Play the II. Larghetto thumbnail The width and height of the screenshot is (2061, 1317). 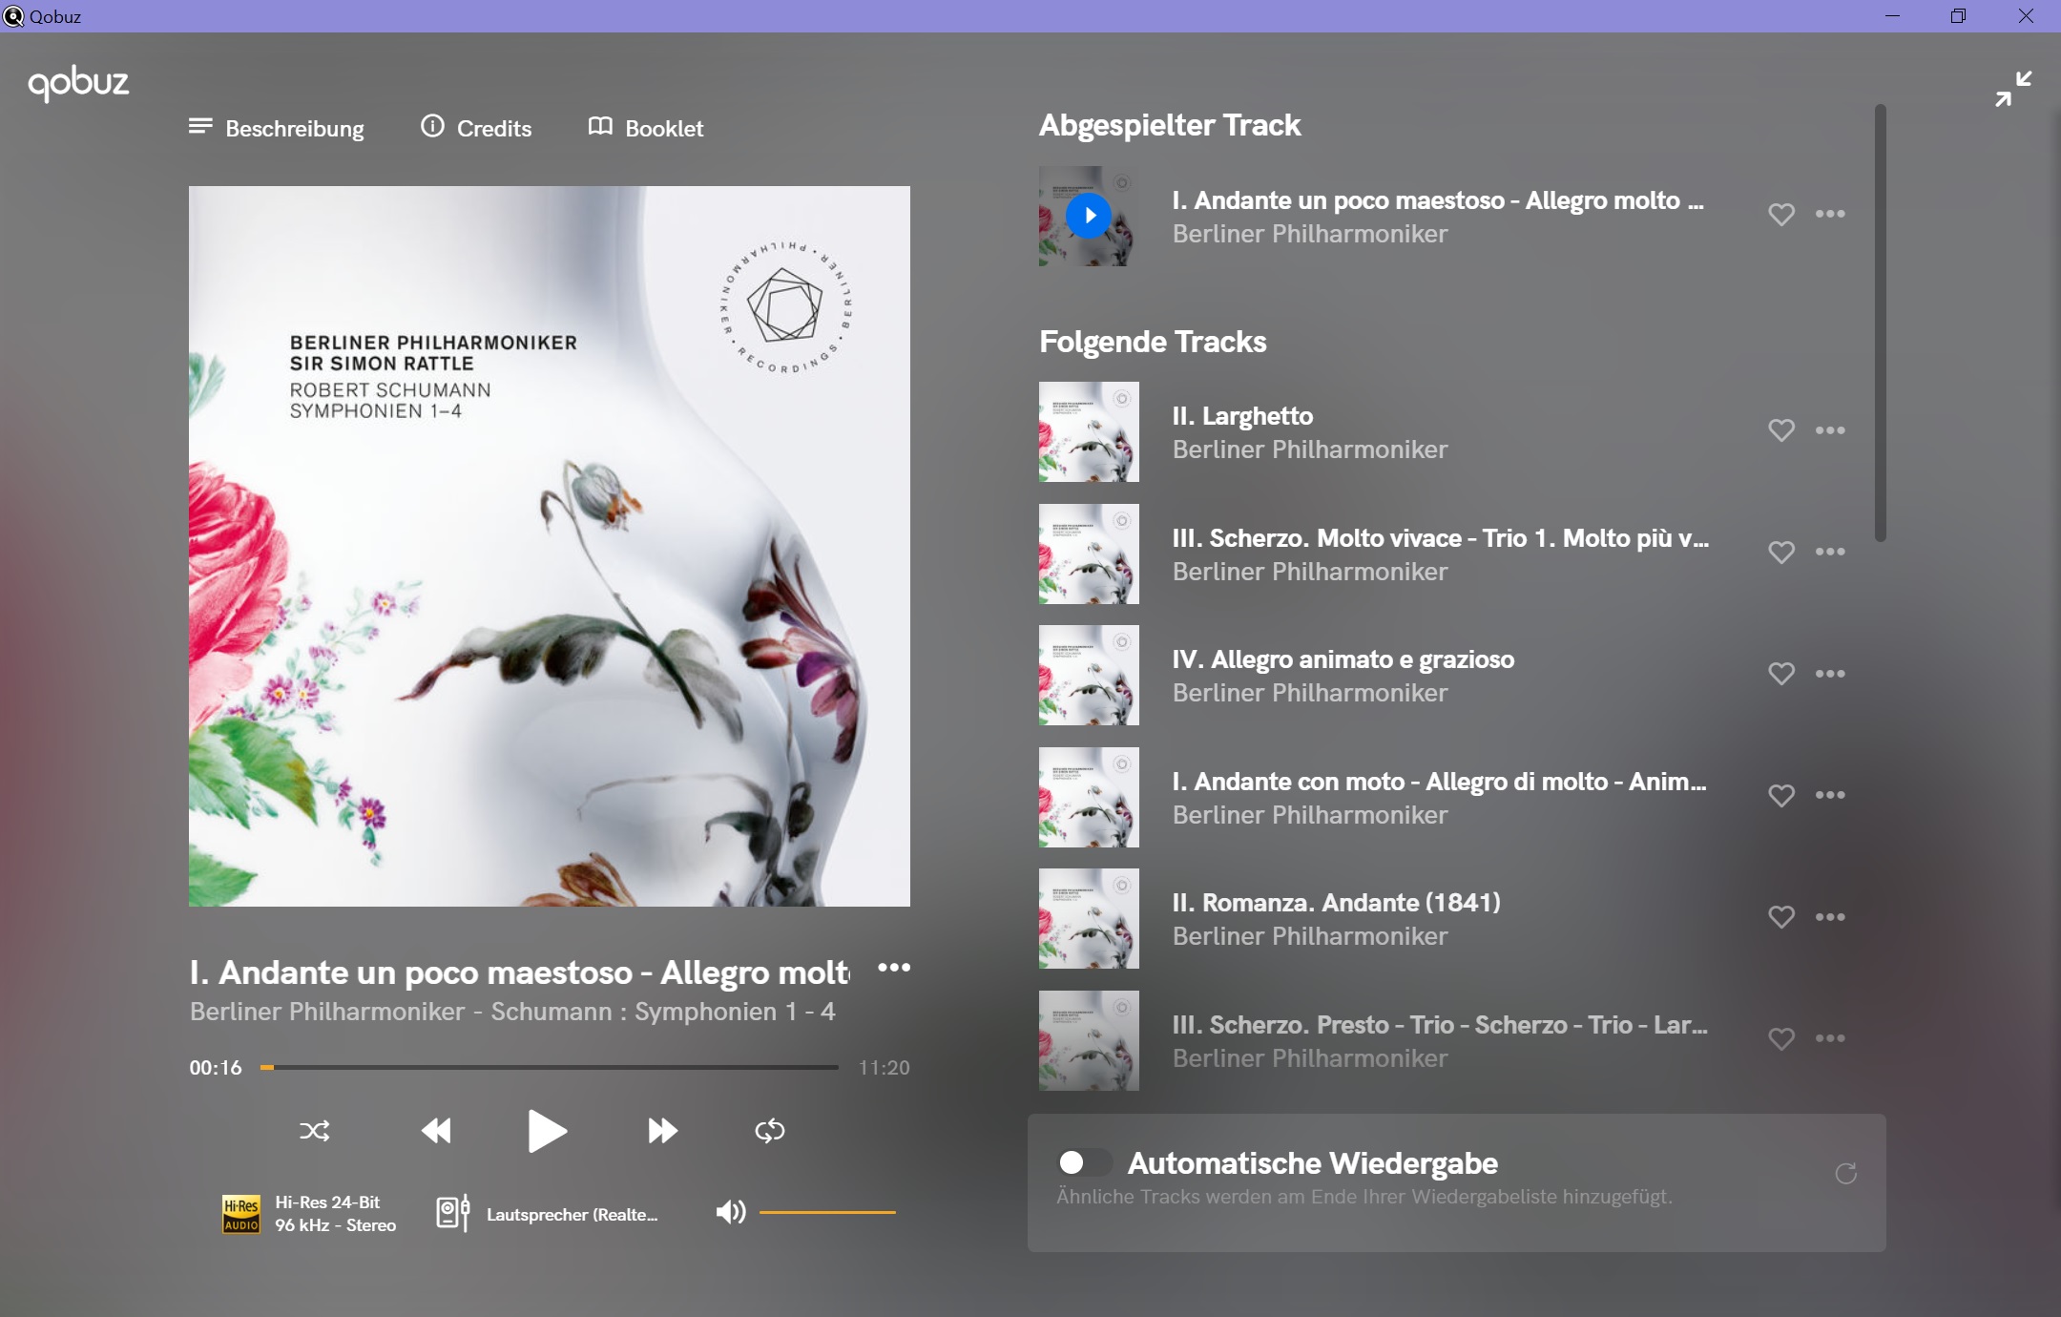[1089, 432]
